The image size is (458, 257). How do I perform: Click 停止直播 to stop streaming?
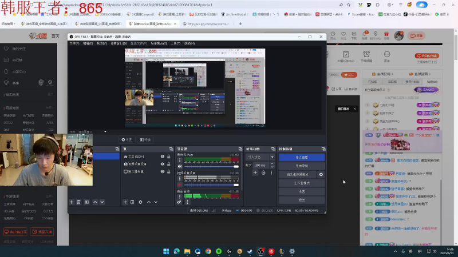[302, 158]
